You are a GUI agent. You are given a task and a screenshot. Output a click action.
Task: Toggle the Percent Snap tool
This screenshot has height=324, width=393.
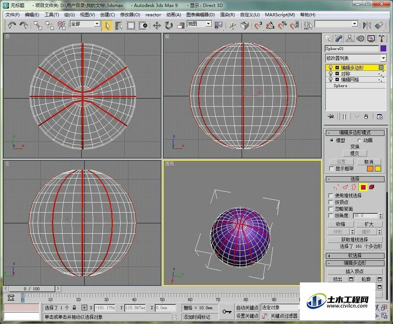tap(282, 25)
